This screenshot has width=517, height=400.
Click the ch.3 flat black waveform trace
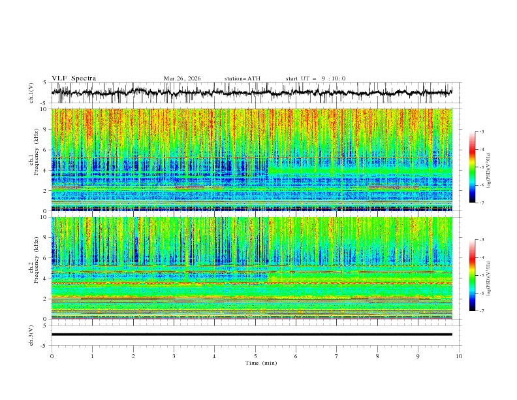tap(251, 335)
